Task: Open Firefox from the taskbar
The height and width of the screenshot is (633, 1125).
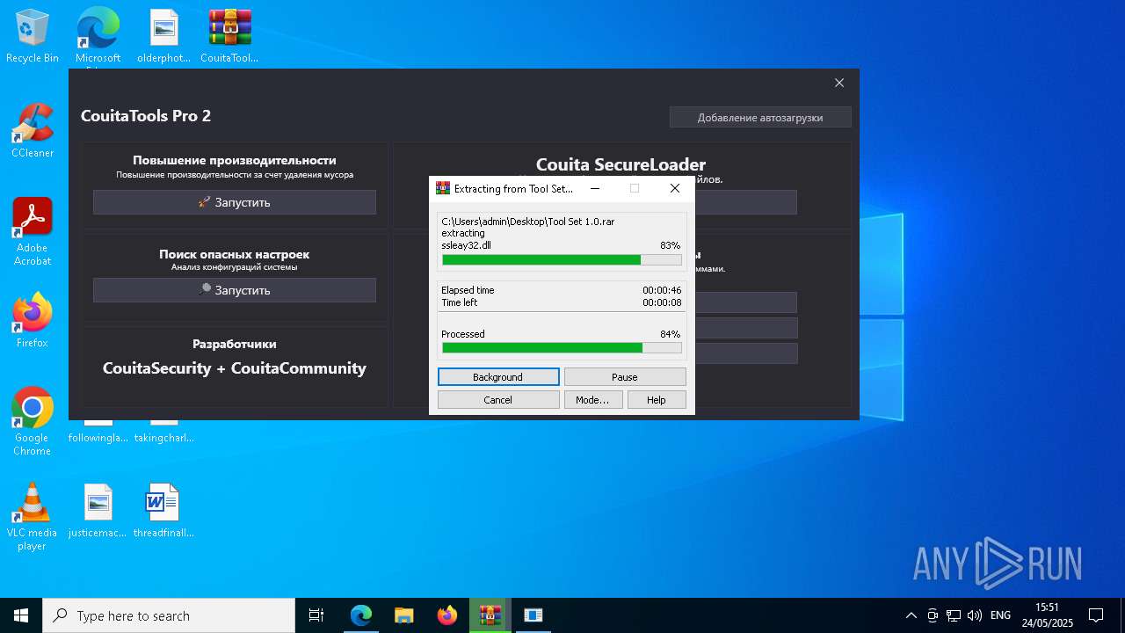Action: click(x=447, y=615)
